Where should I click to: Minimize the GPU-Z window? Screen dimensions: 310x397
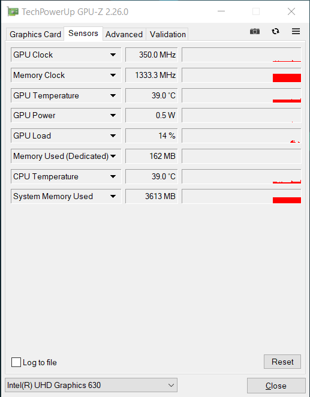pos(221,11)
